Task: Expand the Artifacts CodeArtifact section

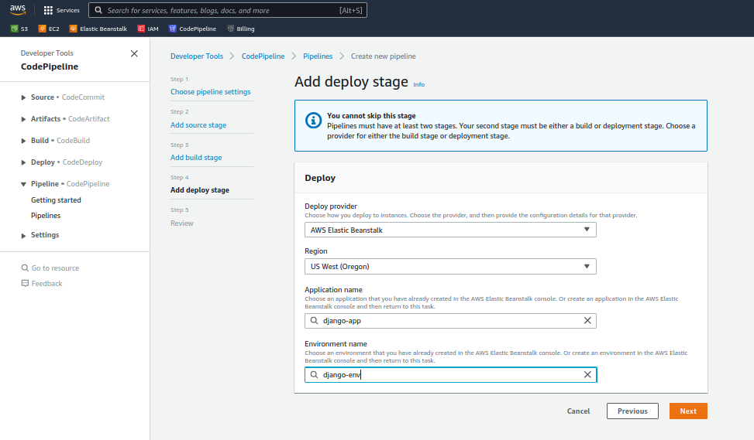Action: [x=23, y=119]
